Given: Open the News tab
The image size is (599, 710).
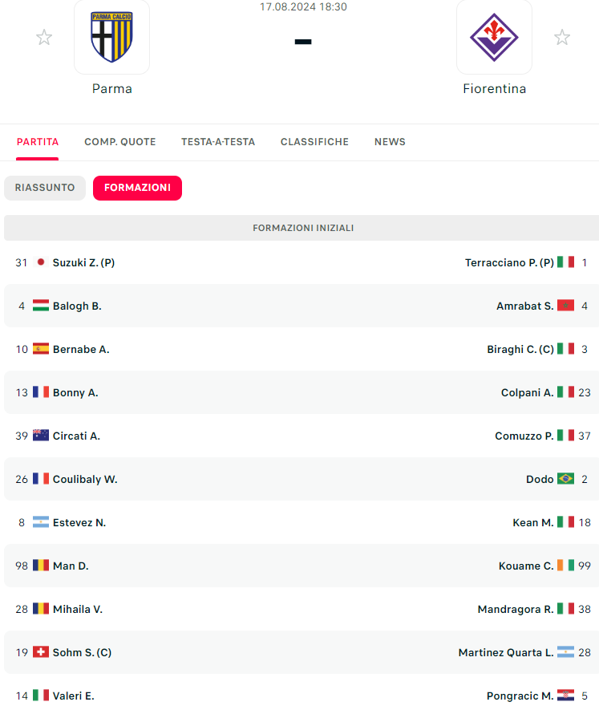Looking at the screenshot, I should pyautogui.click(x=390, y=142).
